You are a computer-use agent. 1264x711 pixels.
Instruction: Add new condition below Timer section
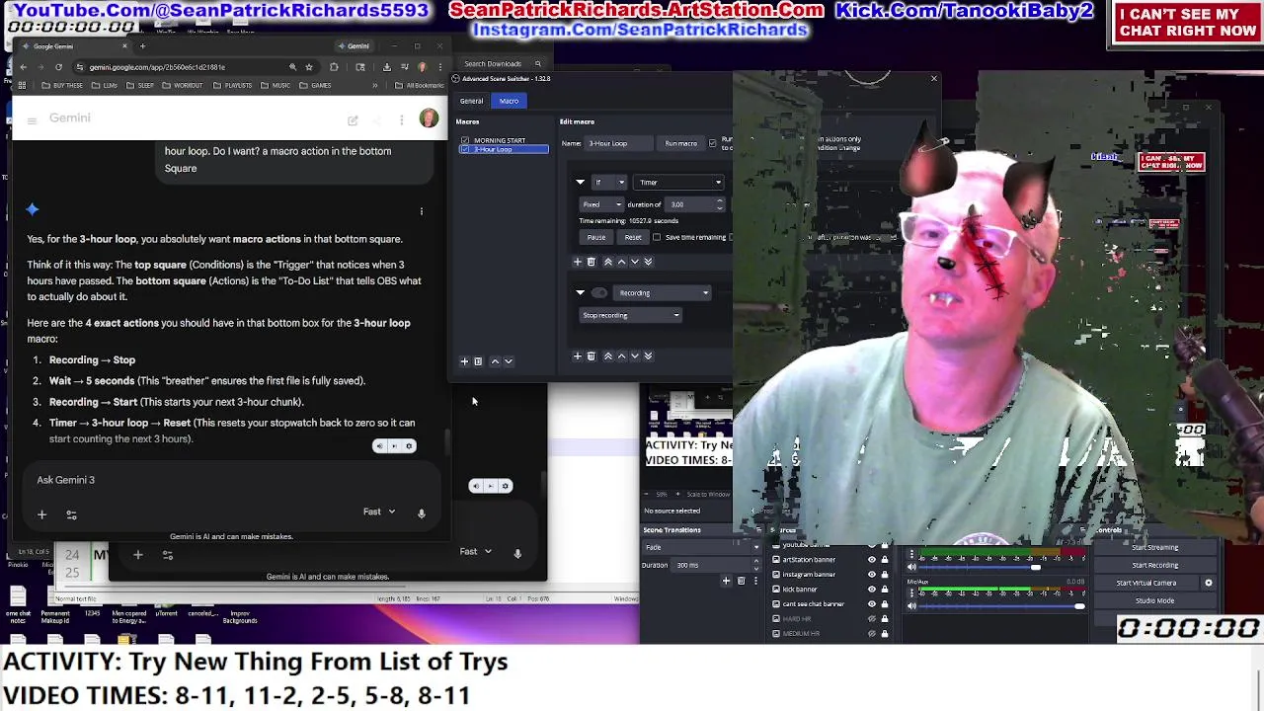(x=578, y=262)
